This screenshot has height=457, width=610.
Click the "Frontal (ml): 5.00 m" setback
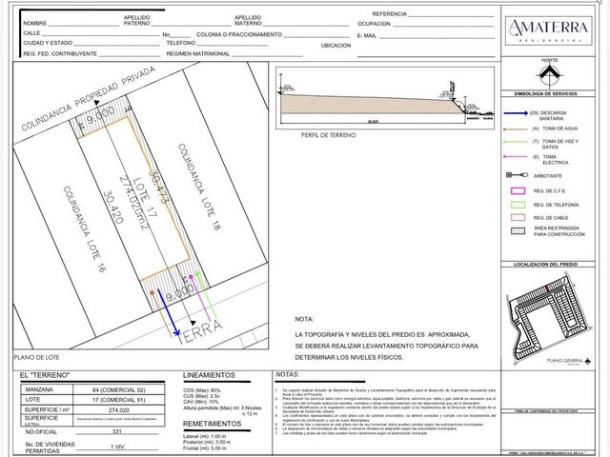[x=206, y=448]
